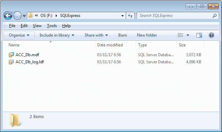Open the address bar history dropdown
The width and height of the screenshot is (222, 132).
[x=123, y=16]
